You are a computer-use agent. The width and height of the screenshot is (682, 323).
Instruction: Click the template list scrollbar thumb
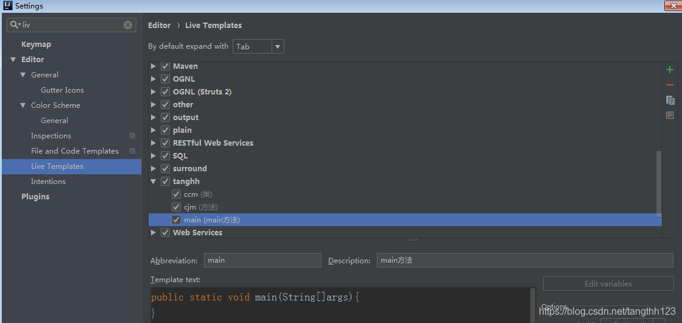pos(658,183)
